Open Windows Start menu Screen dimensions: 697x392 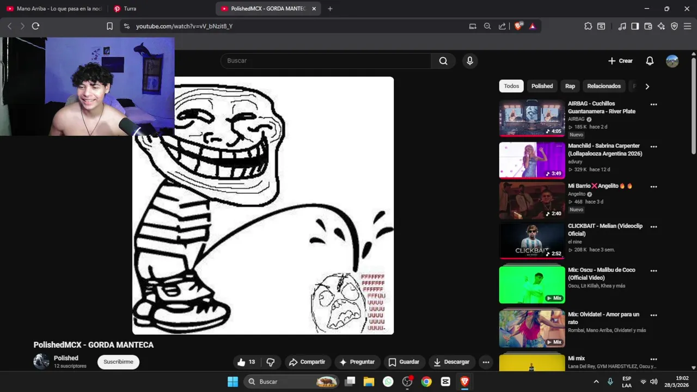[x=233, y=382]
